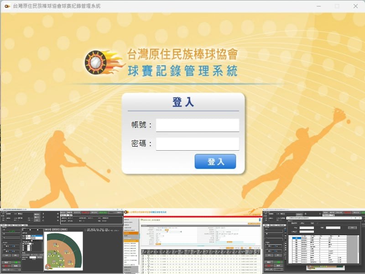Click the 帳號 account input field
This screenshot has width=365, height=274.
(x=197, y=125)
